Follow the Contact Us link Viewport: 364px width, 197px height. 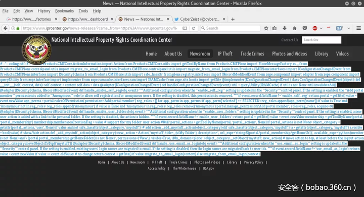coord(290,40)
